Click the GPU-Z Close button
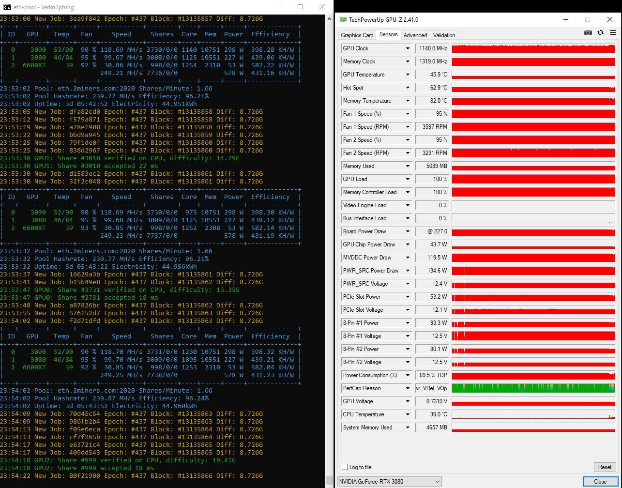The height and width of the screenshot is (488, 622). tap(600, 481)
